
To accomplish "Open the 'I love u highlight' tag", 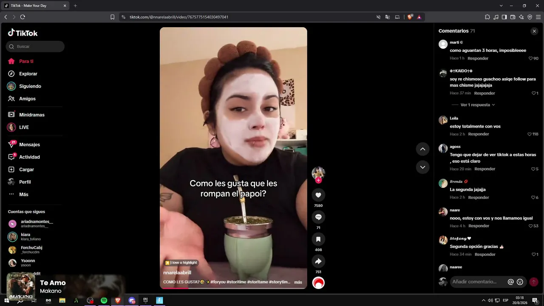I will click(x=181, y=263).
